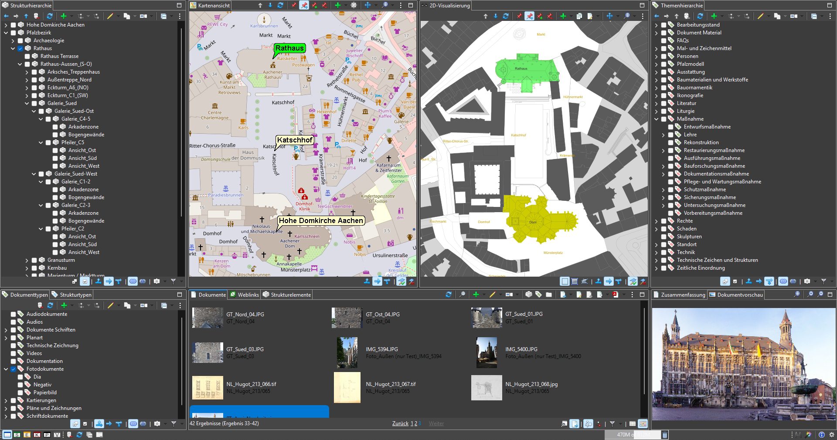Collapse the Maßnahme tree node
The image size is (837, 440).
pyautogui.click(x=656, y=119)
